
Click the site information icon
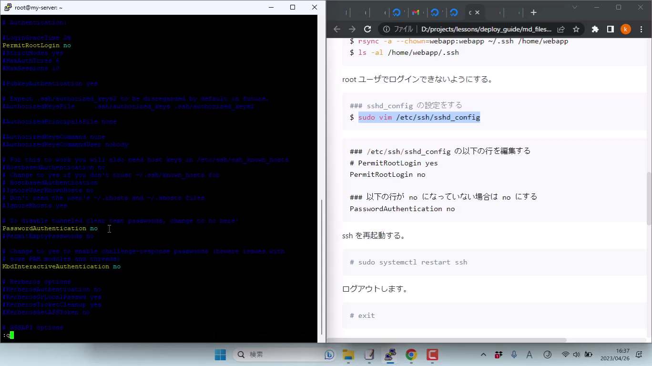pyautogui.click(x=387, y=29)
